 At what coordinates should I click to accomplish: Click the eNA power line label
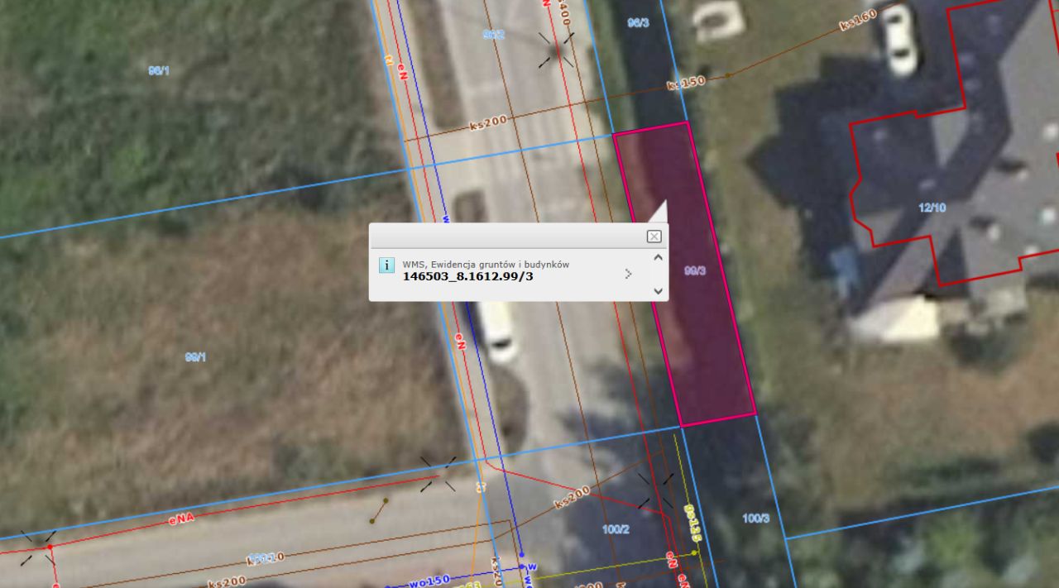pos(180,519)
